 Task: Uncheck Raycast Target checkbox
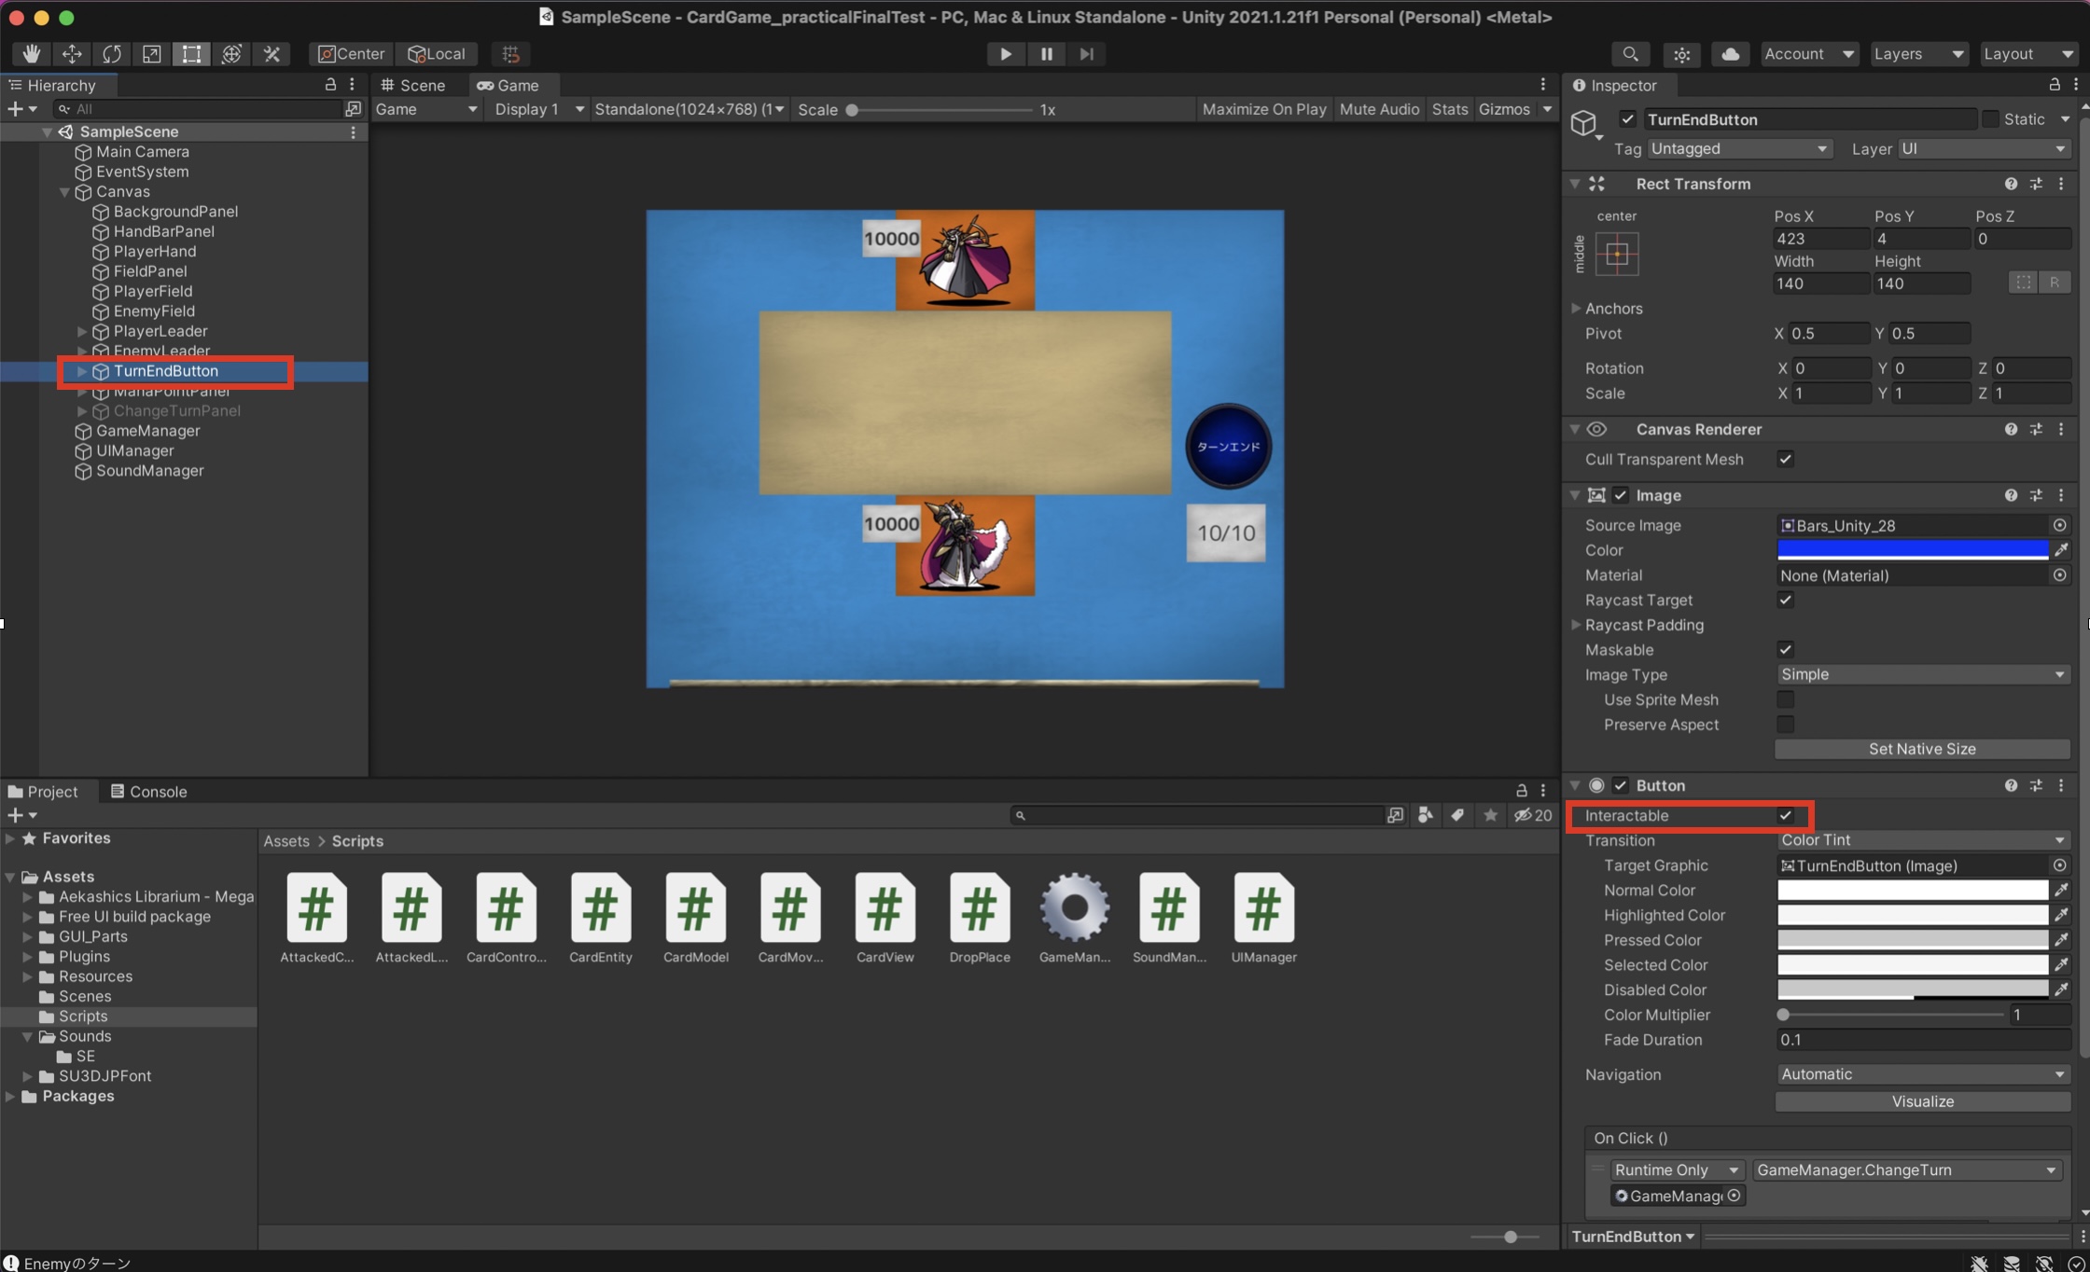coord(1785,600)
